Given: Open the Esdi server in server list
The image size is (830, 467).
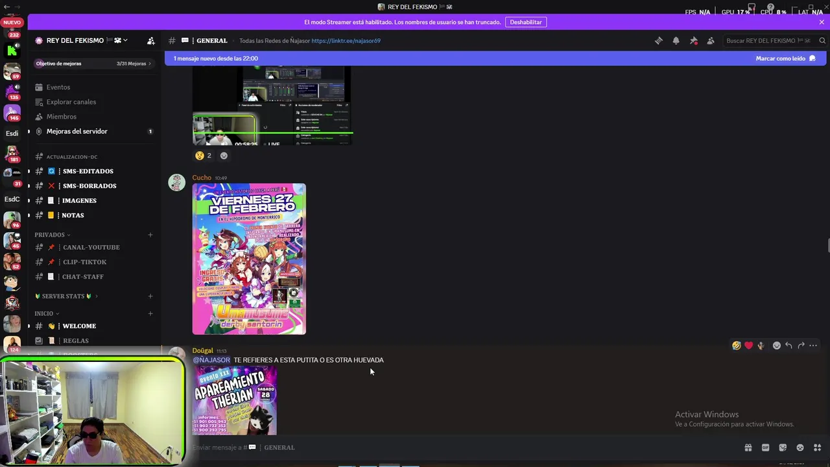Looking at the screenshot, I should click(x=12, y=134).
